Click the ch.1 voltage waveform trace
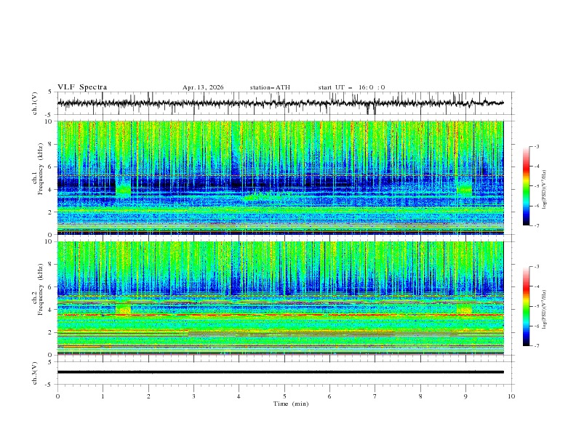This screenshot has width=576, height=445. (x=280, y=103)
